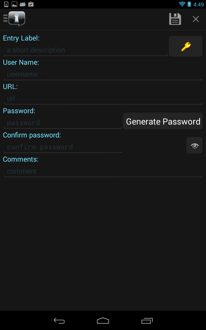This screenshot has height=330, width=206.
Task: Tap the Android back navigation button
Action: coord(59,320)
